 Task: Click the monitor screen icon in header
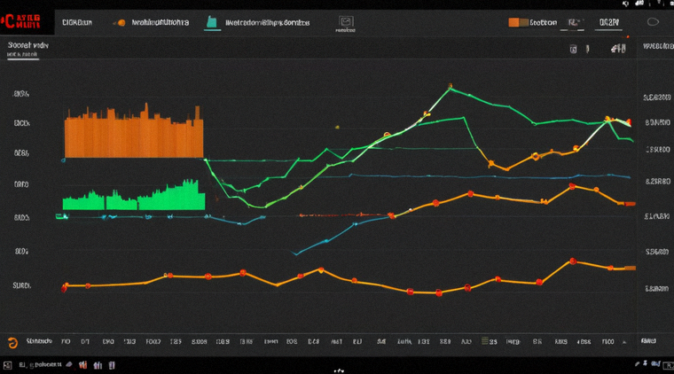tap(346, 21)
